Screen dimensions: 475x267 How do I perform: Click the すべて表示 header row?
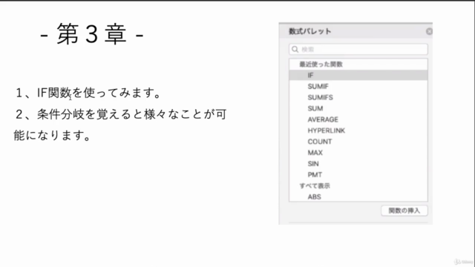[358, 186]
